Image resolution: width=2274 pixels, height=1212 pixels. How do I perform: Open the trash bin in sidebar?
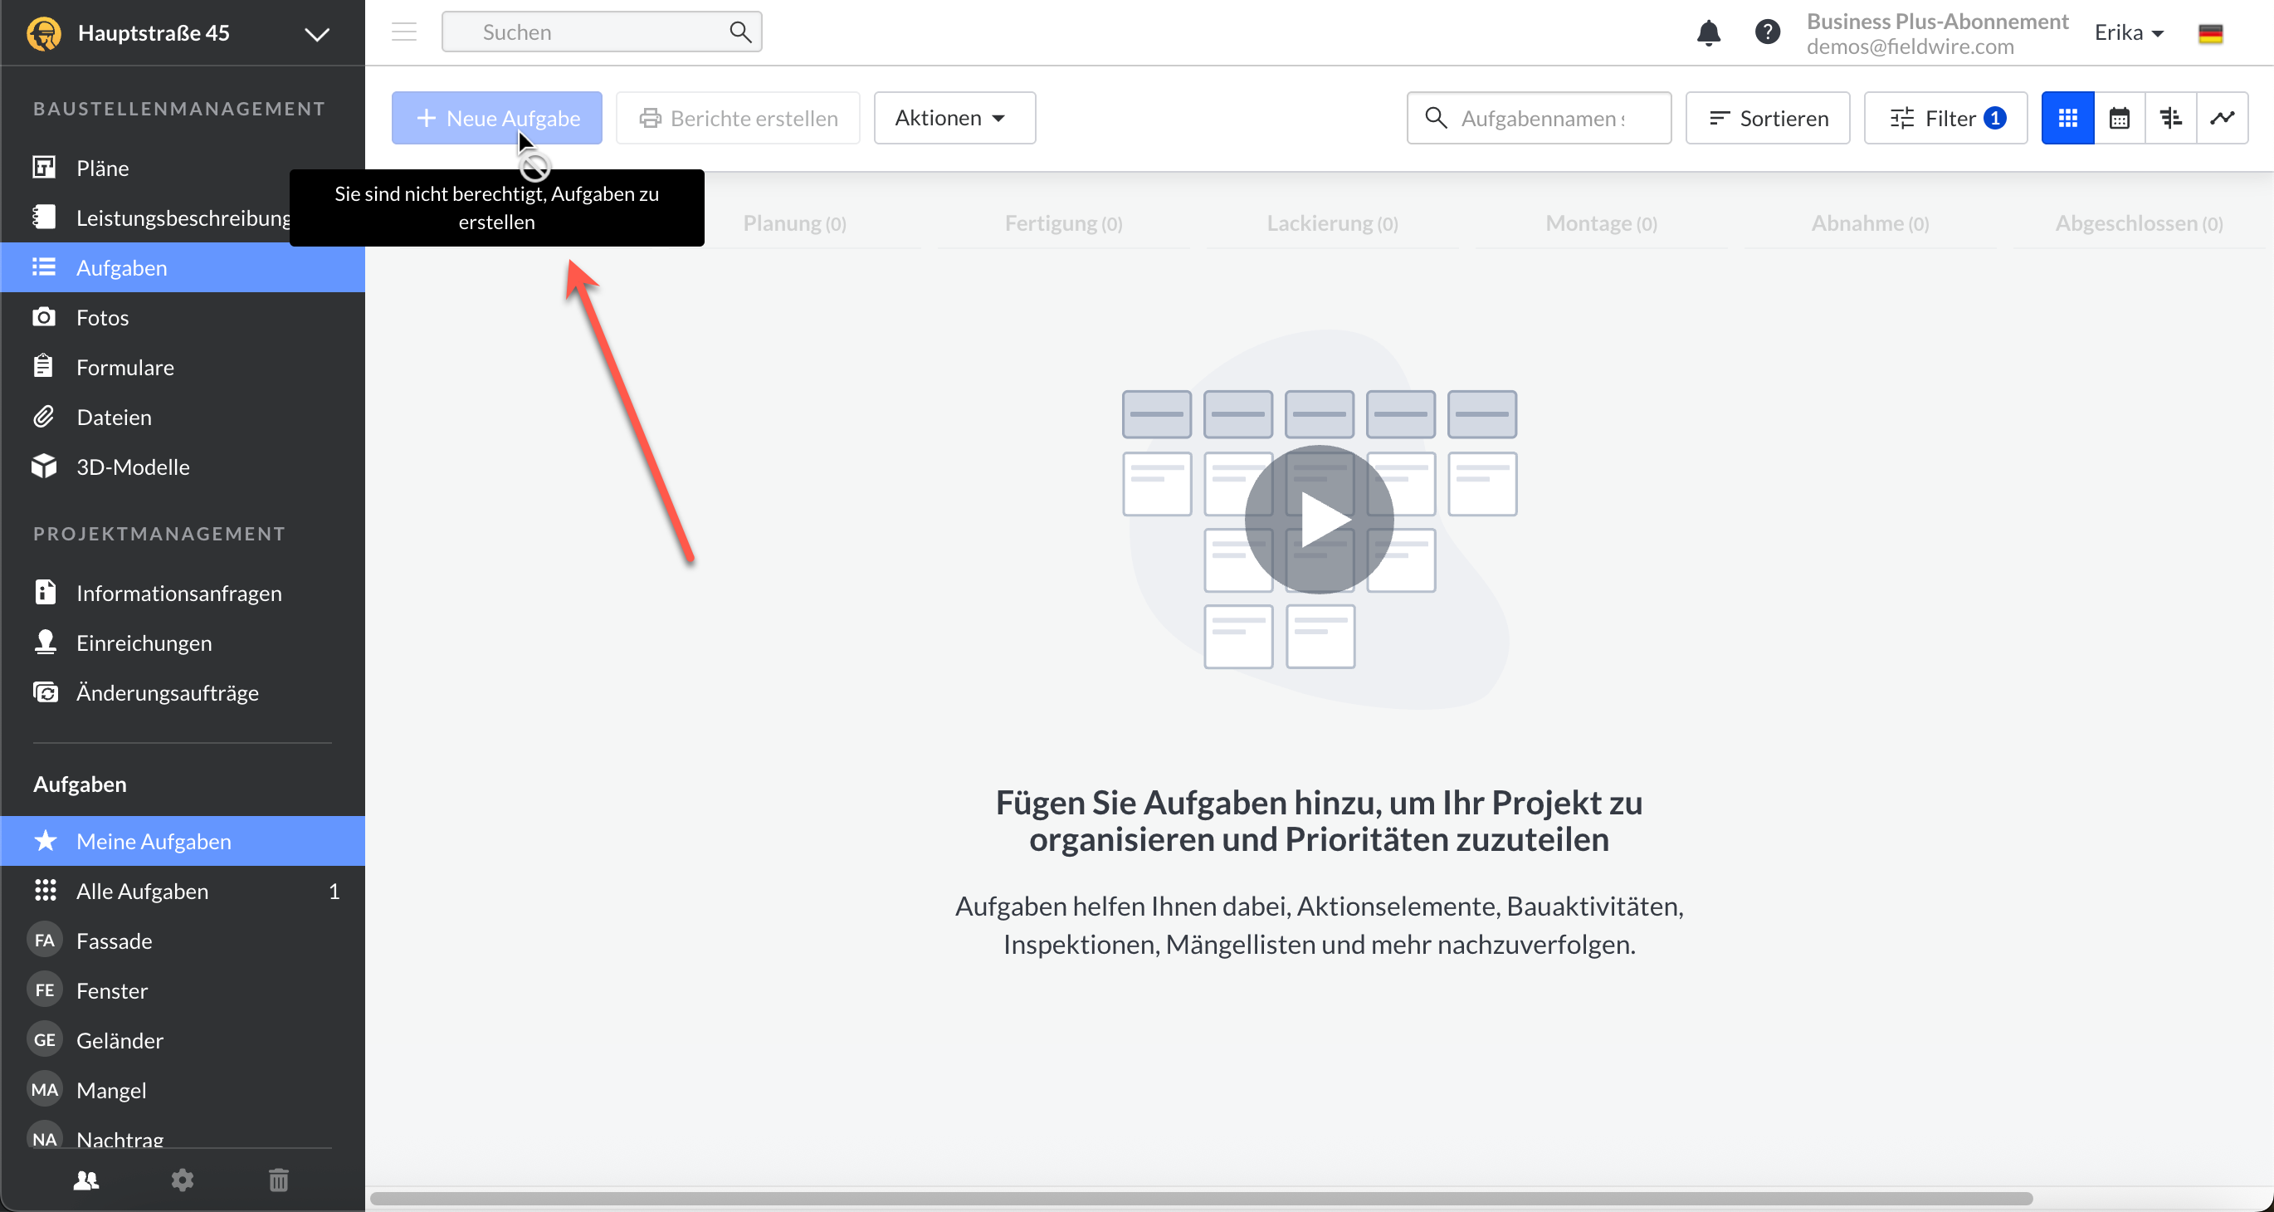coord(278,1180)
